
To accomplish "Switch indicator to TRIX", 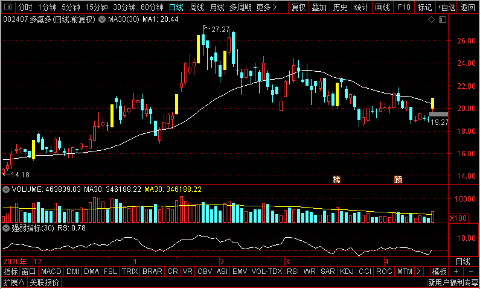I will (x=130, y=272).
